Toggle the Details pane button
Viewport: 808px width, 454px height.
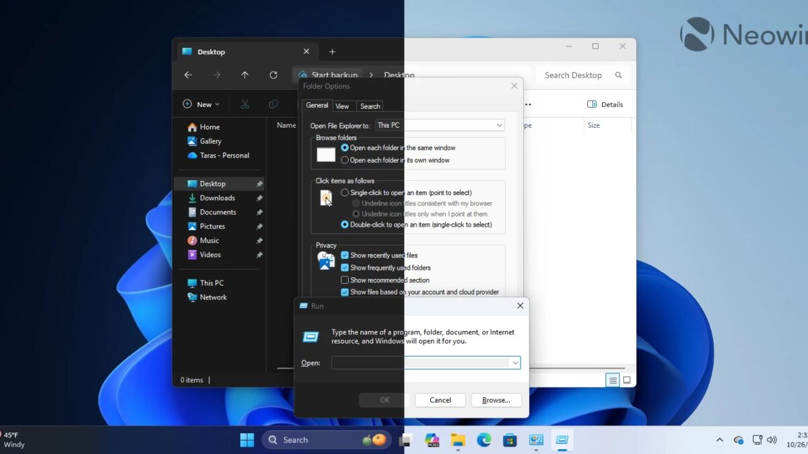[605, 104]
